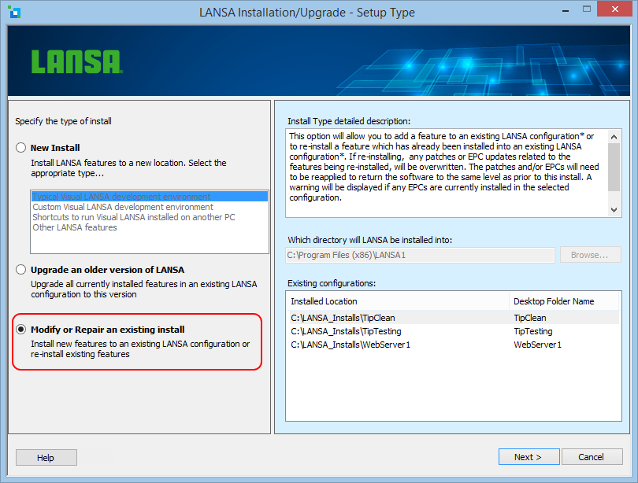This screenshot has height=483, width=638.
Task: Select the New Install radio button
Action: coord(21,147)
